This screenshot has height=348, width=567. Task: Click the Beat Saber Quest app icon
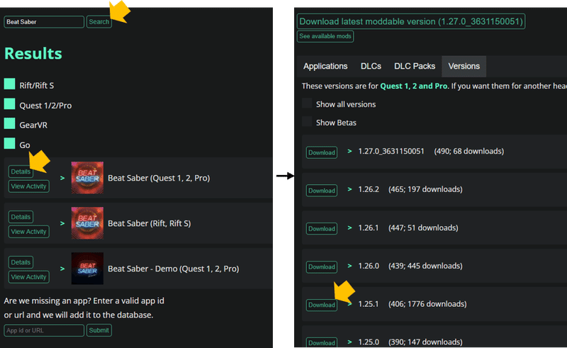[x=87, y=178]
